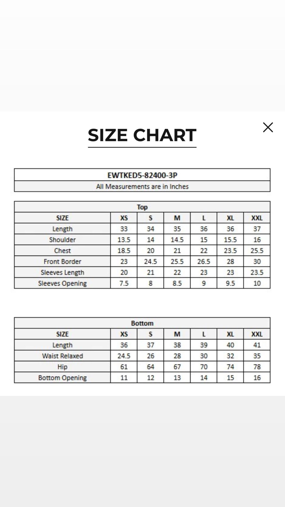Click the Shoulder row label

[x=62, y=240]
